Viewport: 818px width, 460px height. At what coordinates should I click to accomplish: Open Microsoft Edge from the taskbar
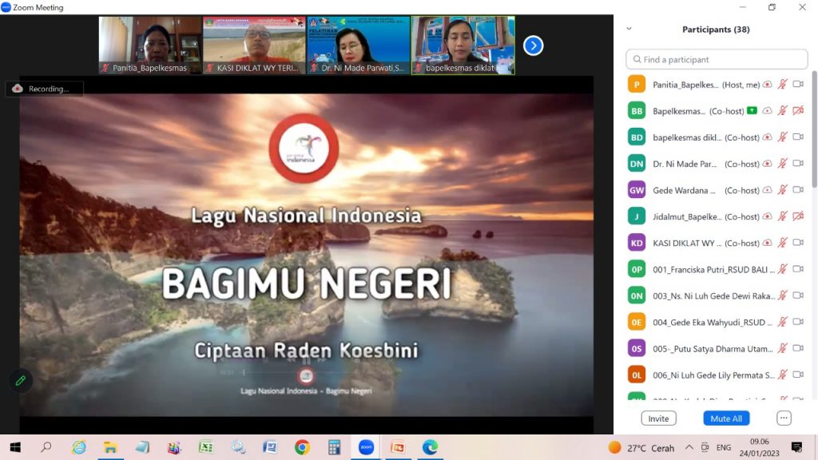click(430, 447)
